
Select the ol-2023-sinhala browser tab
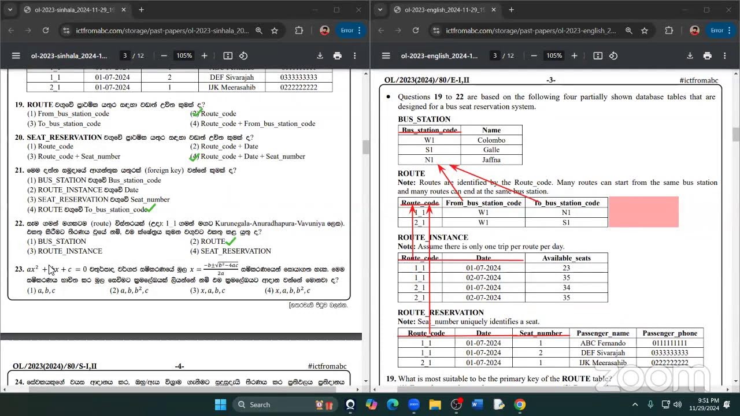click(75, 10)
